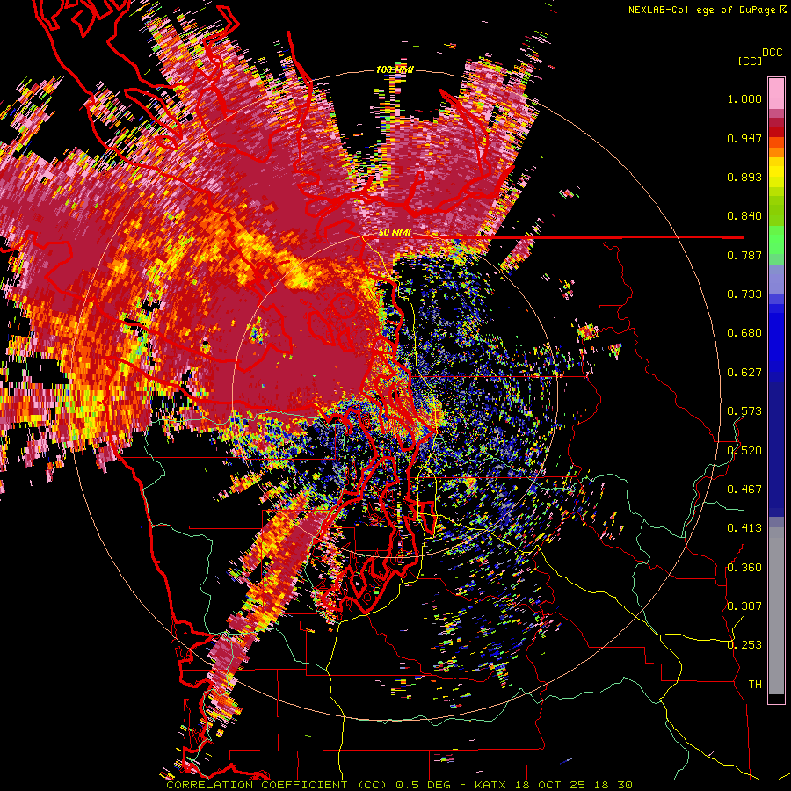Screen dimensions: 791x791
Task: Click the 0.307 legend value
Action: 744,606
